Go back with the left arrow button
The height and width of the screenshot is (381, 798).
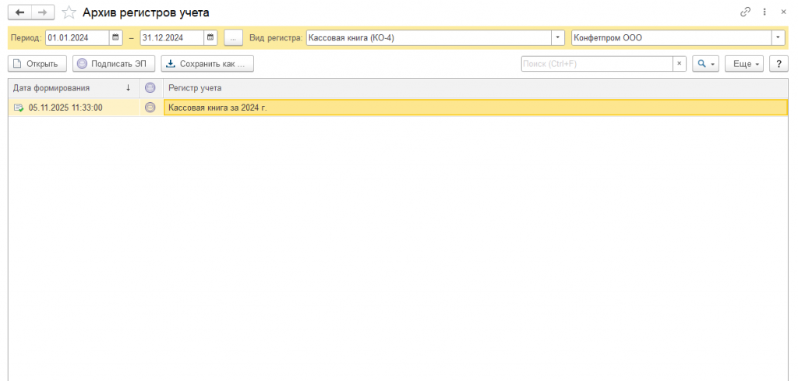(x=19, y=12)
